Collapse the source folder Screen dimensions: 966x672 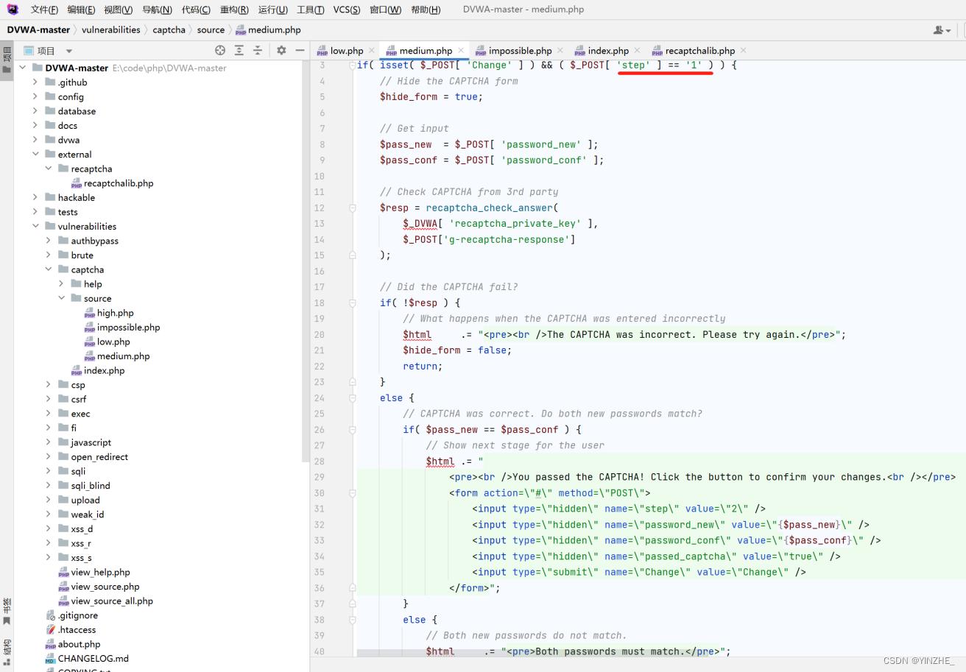click(x=62, y=298)
